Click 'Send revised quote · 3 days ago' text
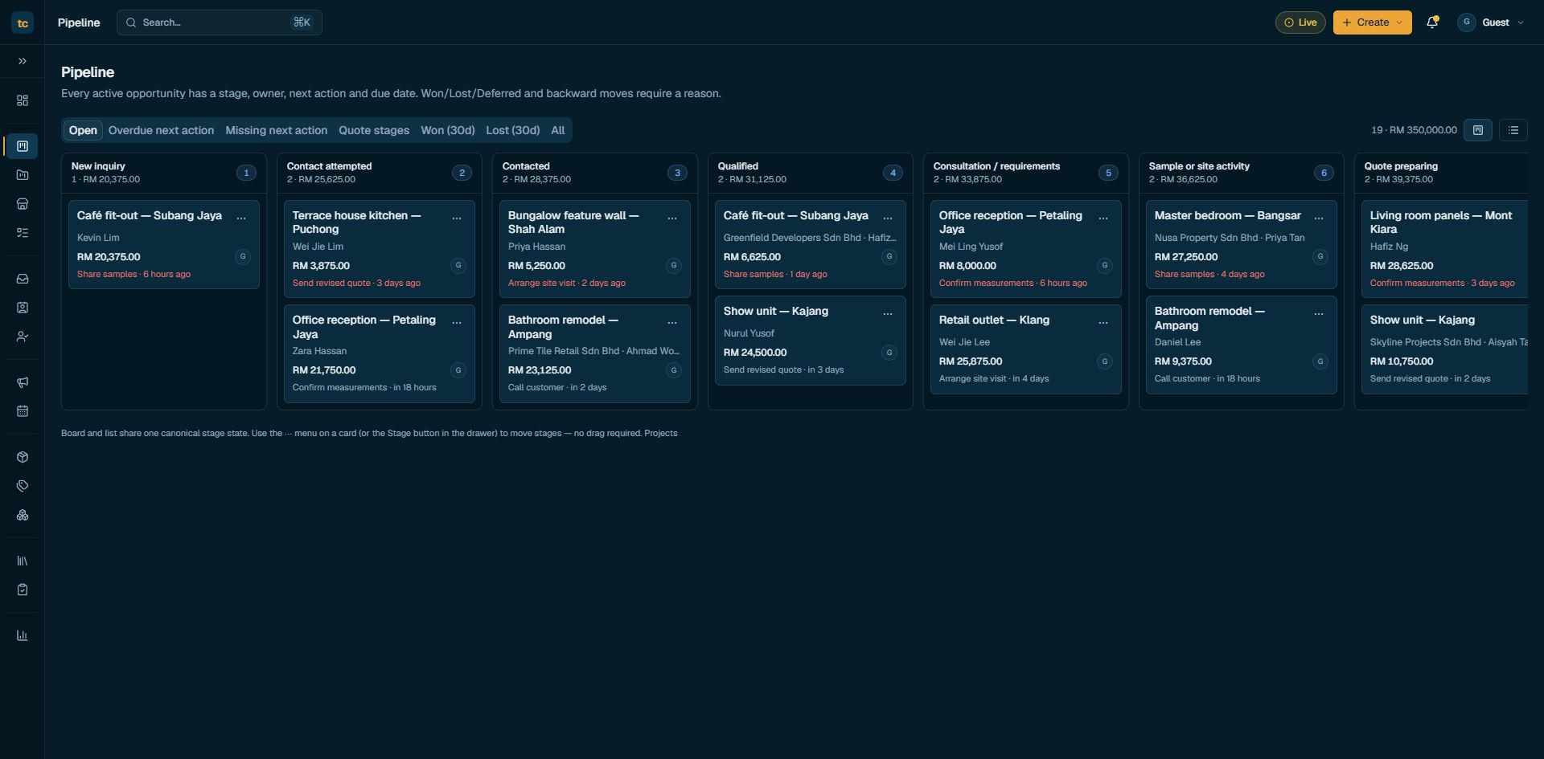 pos(356,284)
